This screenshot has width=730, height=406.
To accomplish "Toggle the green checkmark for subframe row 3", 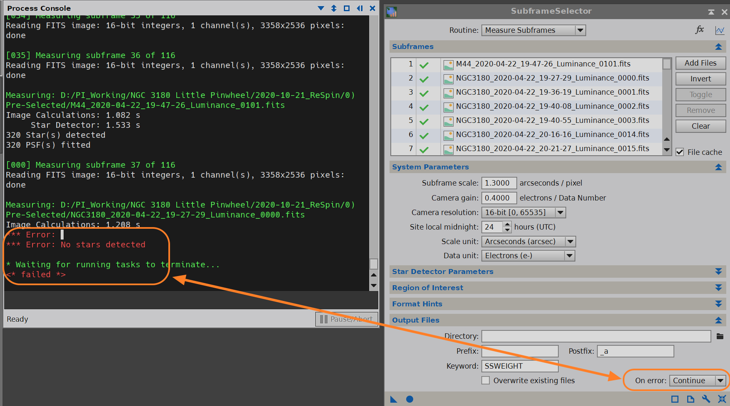I will pyautogui.click(x=424, y=93).
